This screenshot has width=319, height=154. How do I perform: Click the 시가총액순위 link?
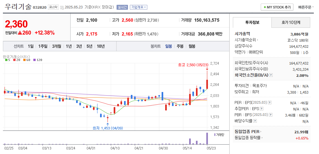[x=245, y=40]
